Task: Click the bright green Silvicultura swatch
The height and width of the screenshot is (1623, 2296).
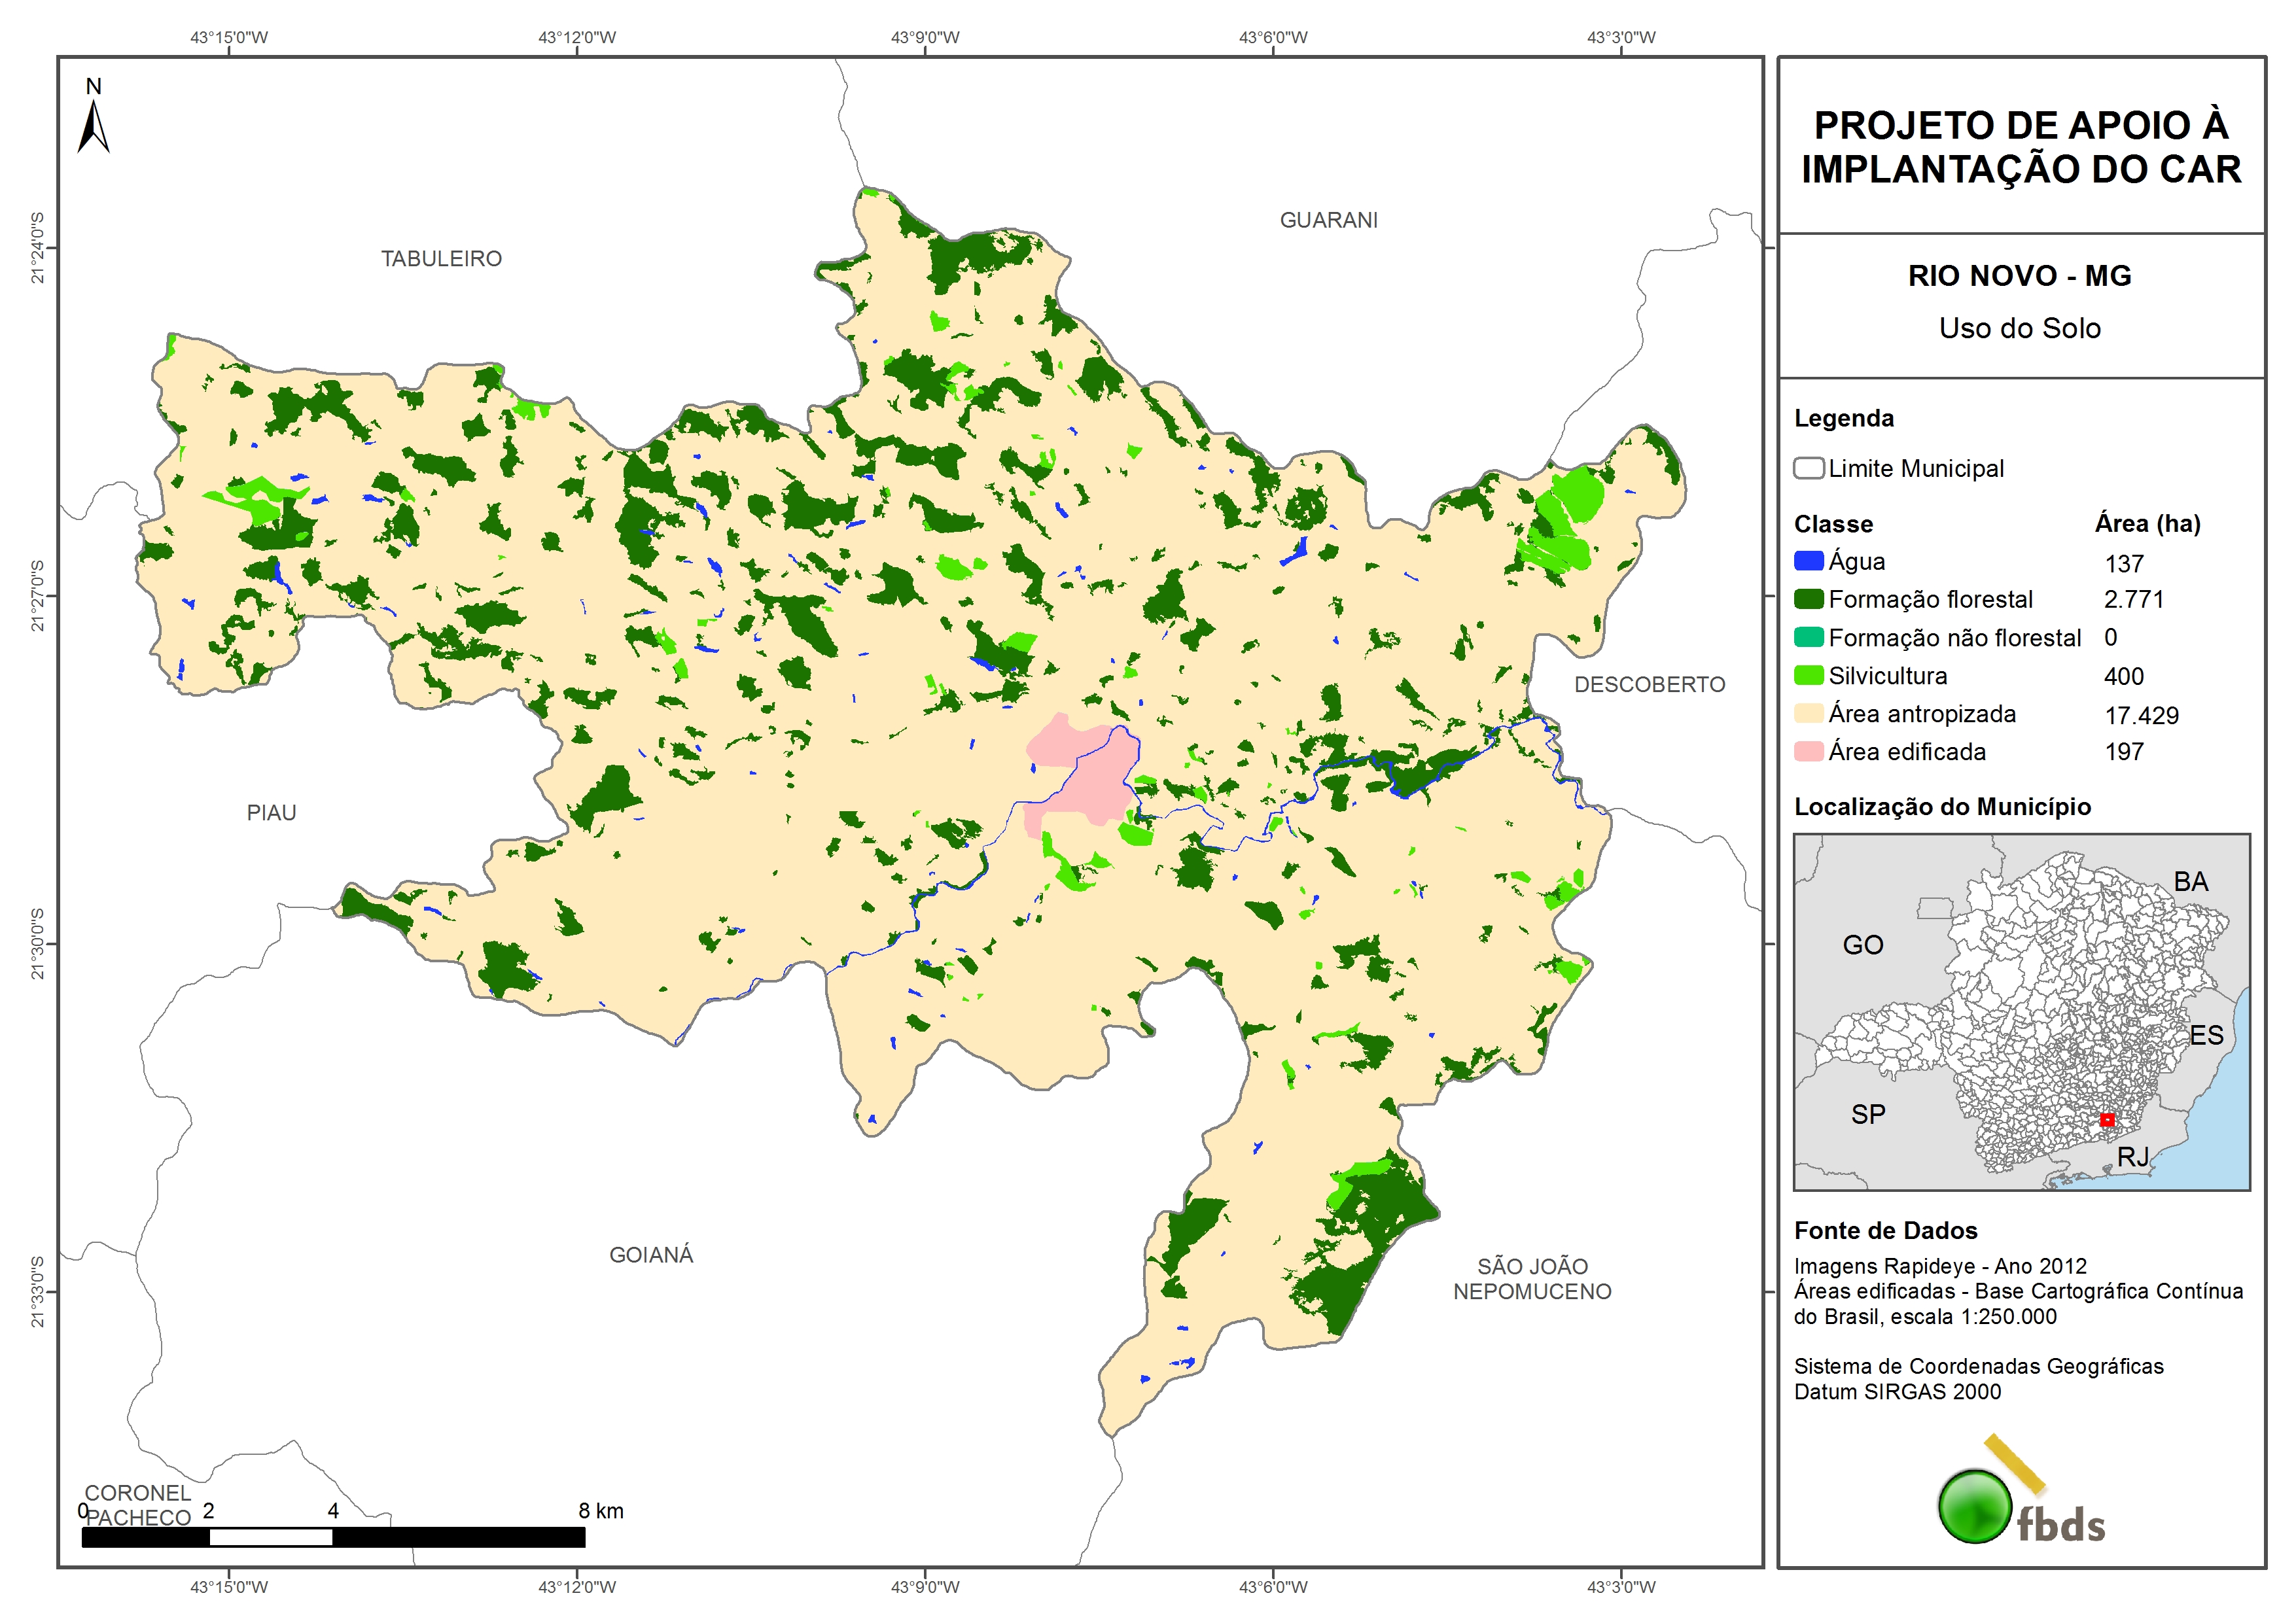Action: pyautogui.click(x=1808, y=675)
